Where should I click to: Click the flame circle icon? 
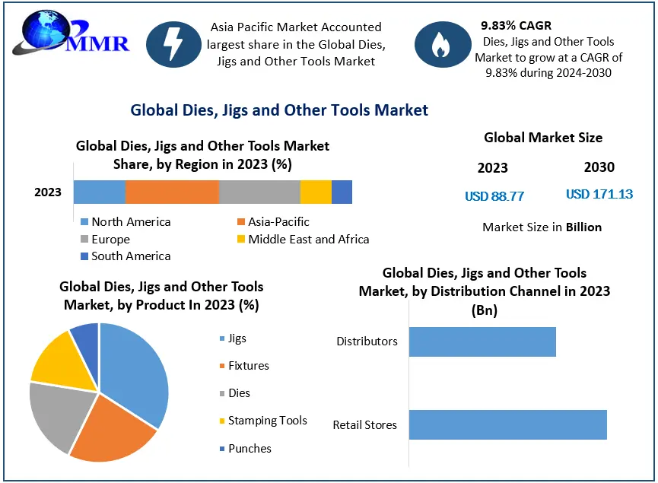[x=442, y=44]
